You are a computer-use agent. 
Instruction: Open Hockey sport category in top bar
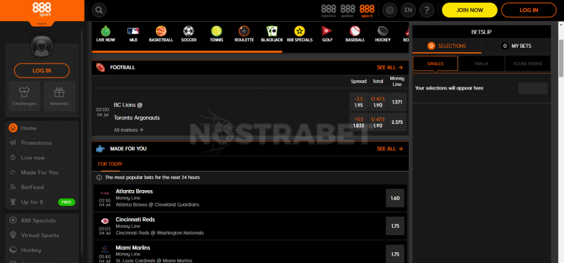click(x=383, y=34)
